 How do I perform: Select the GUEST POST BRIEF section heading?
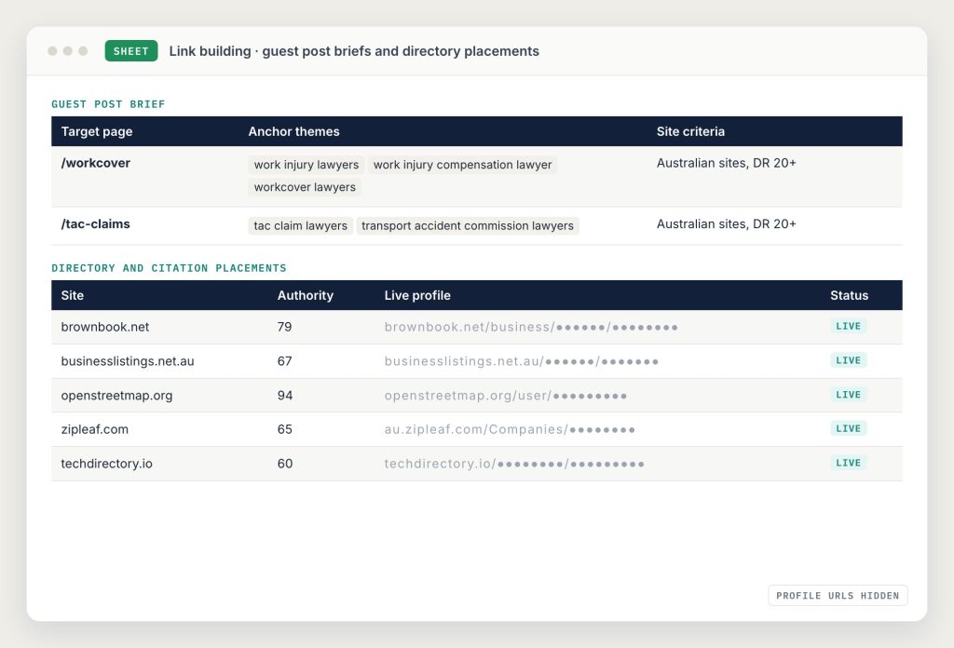pos(108,104)
